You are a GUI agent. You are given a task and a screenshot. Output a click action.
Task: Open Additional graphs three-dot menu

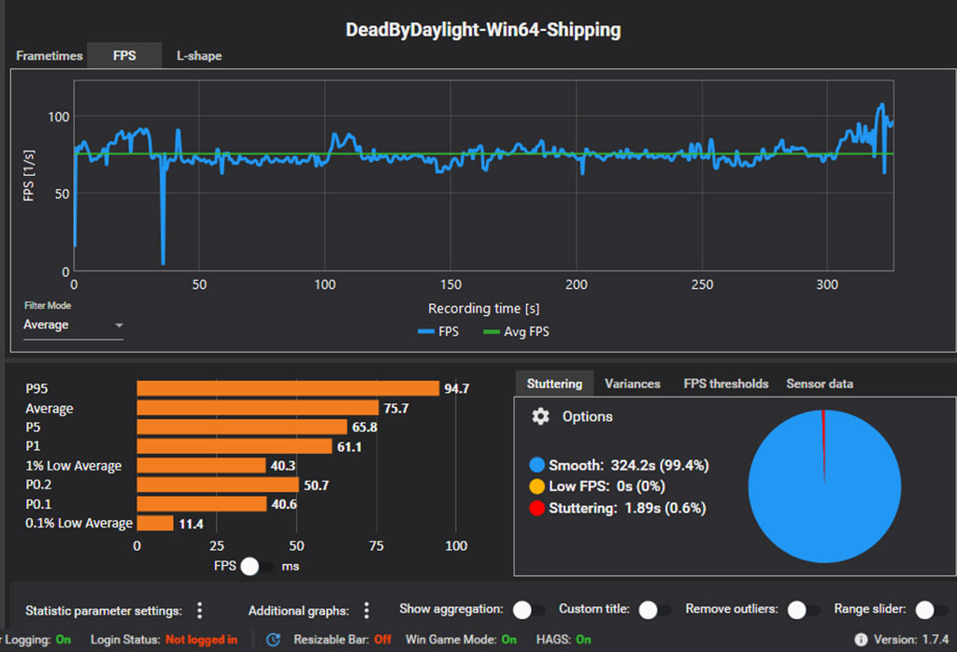[366, 611]
